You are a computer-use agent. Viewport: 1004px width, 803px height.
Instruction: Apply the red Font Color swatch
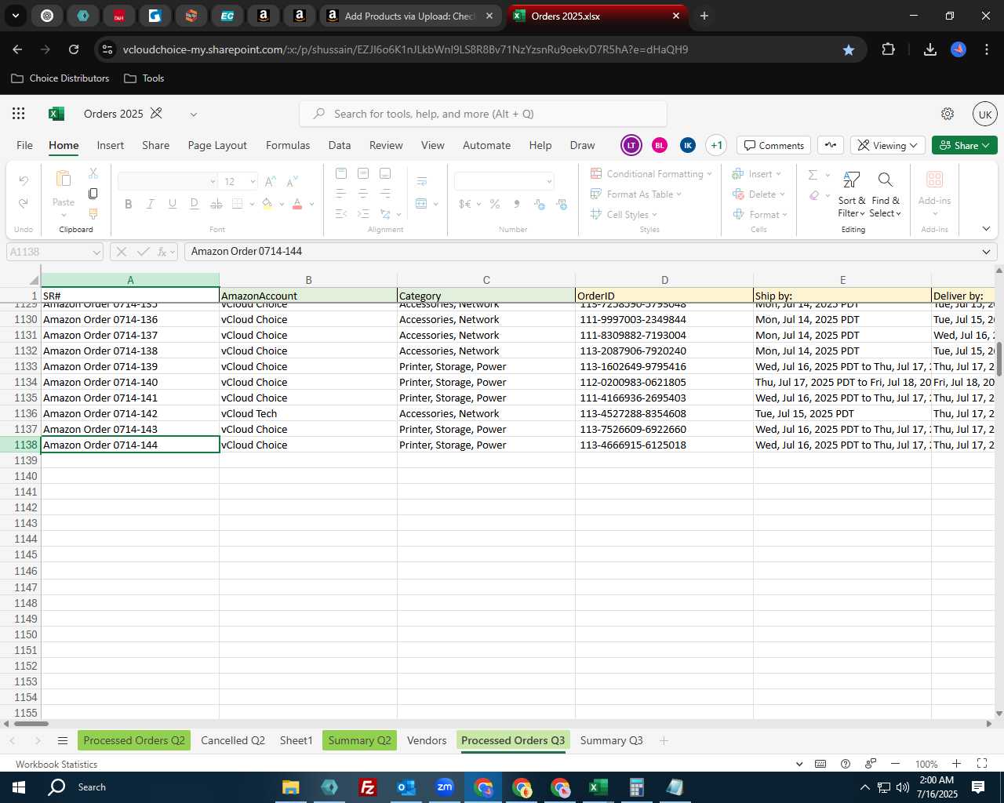[297, 204]
